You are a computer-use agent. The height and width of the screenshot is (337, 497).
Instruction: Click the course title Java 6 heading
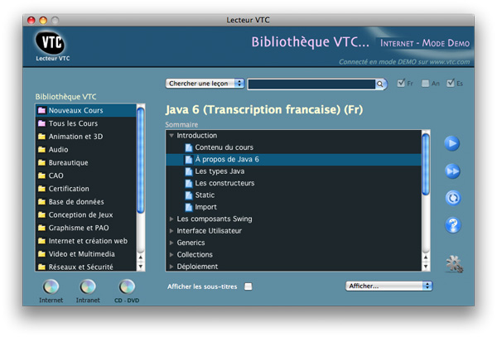[x=264, y=109]
